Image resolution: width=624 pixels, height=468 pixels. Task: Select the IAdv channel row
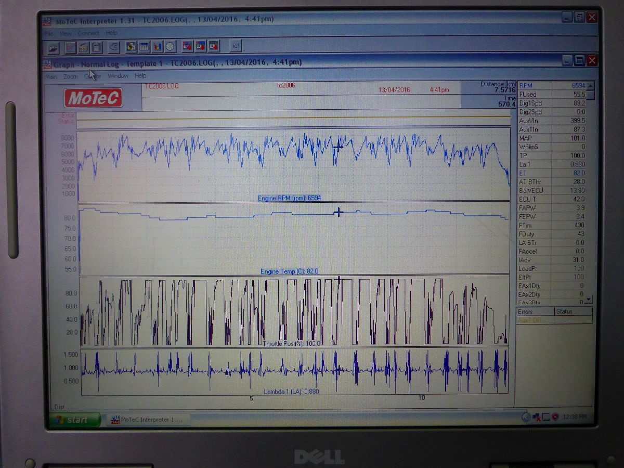point(552,259)
